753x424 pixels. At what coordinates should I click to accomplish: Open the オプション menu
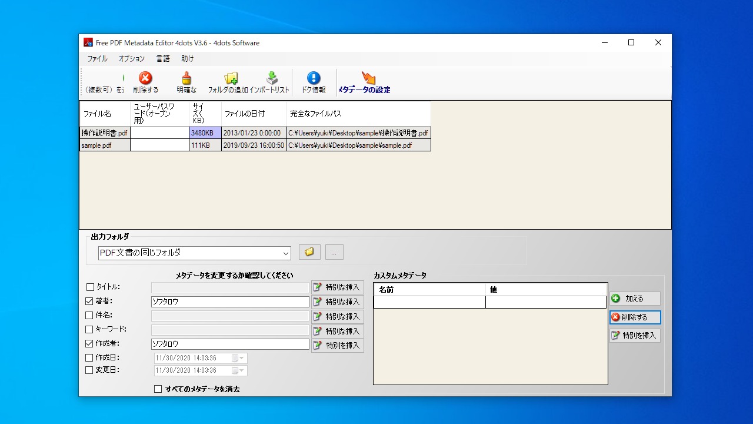pos(132,59)
